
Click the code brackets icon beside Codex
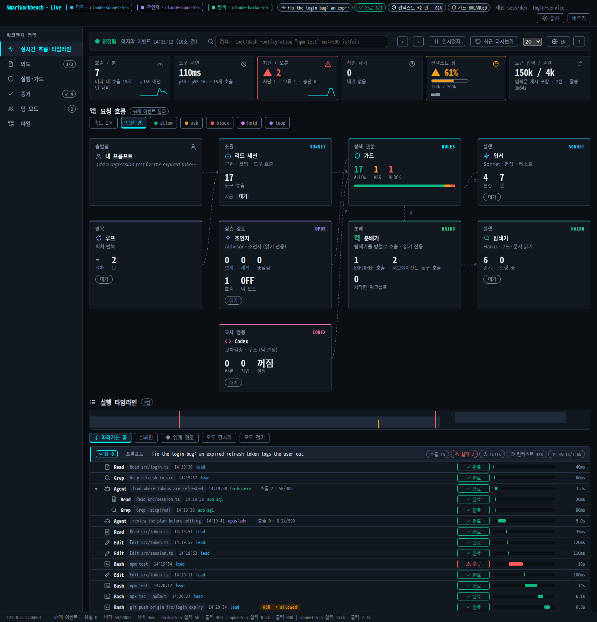click(228, 341)
